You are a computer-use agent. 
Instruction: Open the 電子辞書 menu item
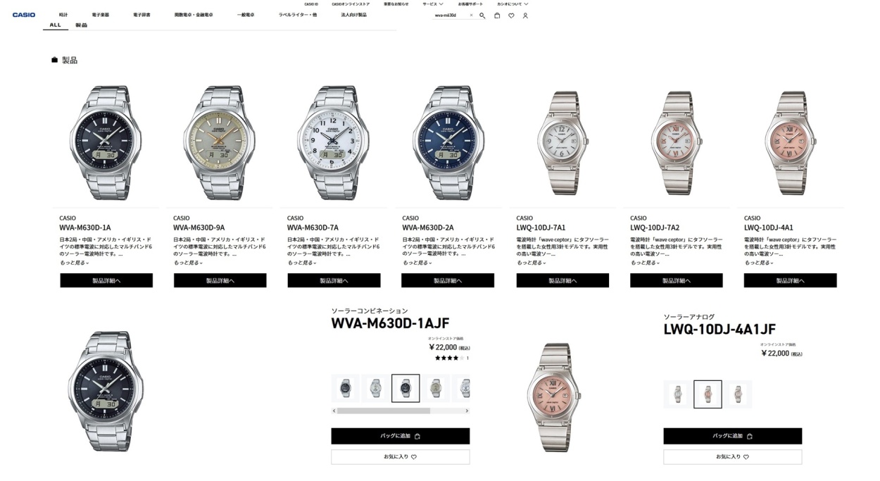pyautogui.click(x=142, y=15)
